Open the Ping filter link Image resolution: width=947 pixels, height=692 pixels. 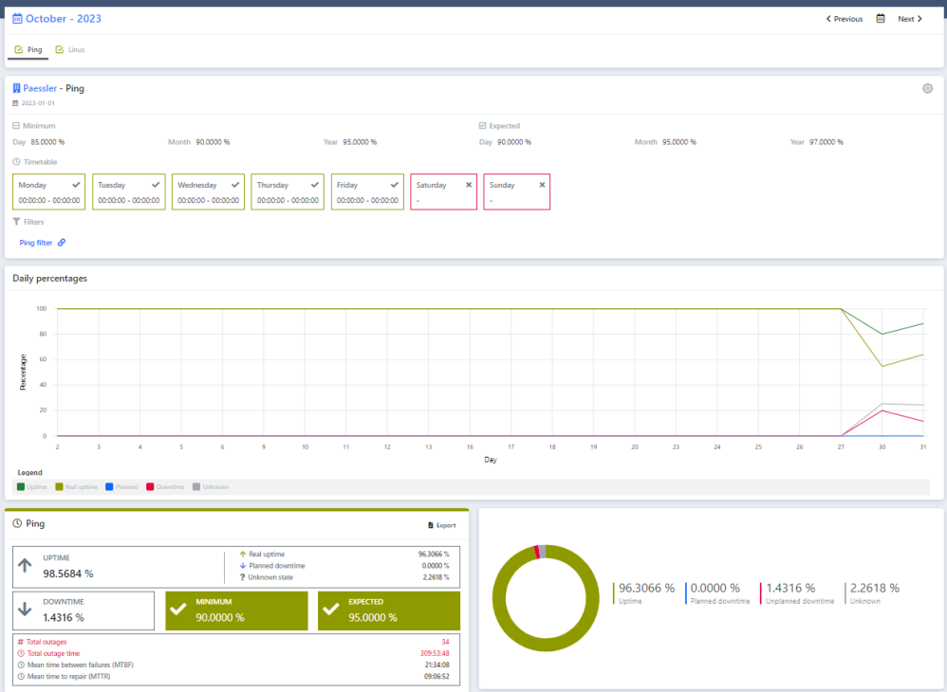36,243
